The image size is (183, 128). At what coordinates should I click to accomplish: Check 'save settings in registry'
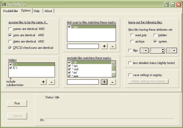pyautogui.click(x=130, y=75)
